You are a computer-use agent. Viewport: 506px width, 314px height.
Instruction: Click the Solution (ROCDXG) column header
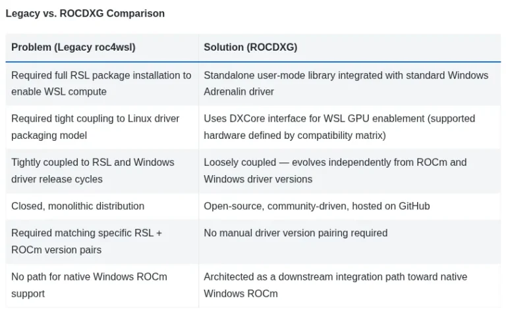[x=250, y=47]
